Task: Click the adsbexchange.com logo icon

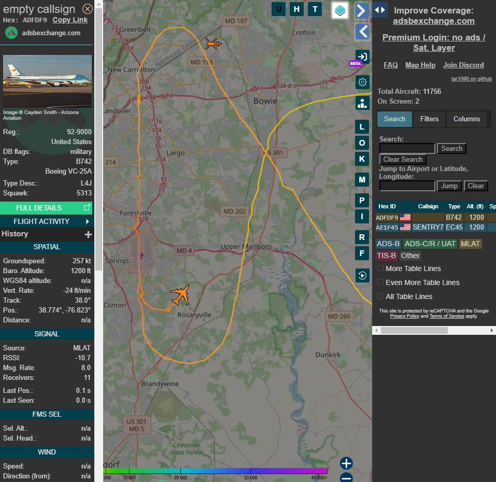Action: [11, 33]
